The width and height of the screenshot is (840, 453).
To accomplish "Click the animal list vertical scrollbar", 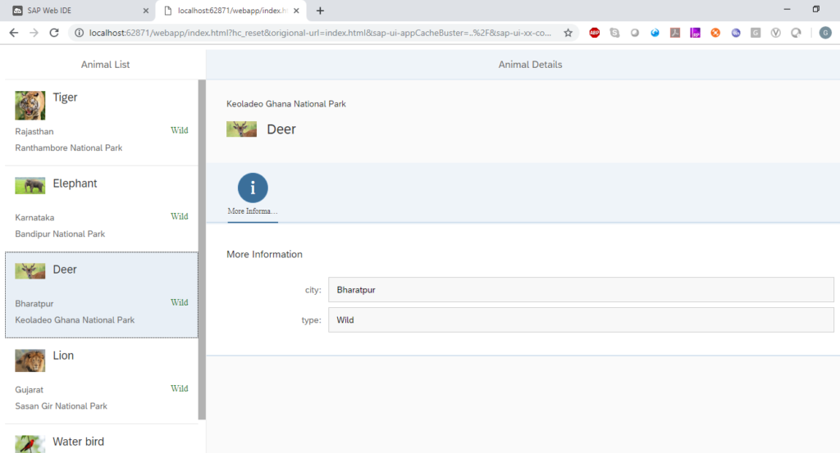I will (202, 250).
